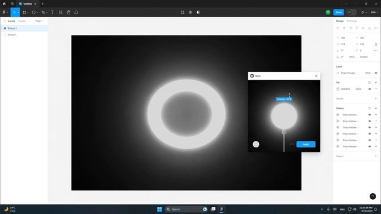Viewport: 381px width, 214px height.
Task: Switch to the Prototype tab
Action: [x=352, y=21]
